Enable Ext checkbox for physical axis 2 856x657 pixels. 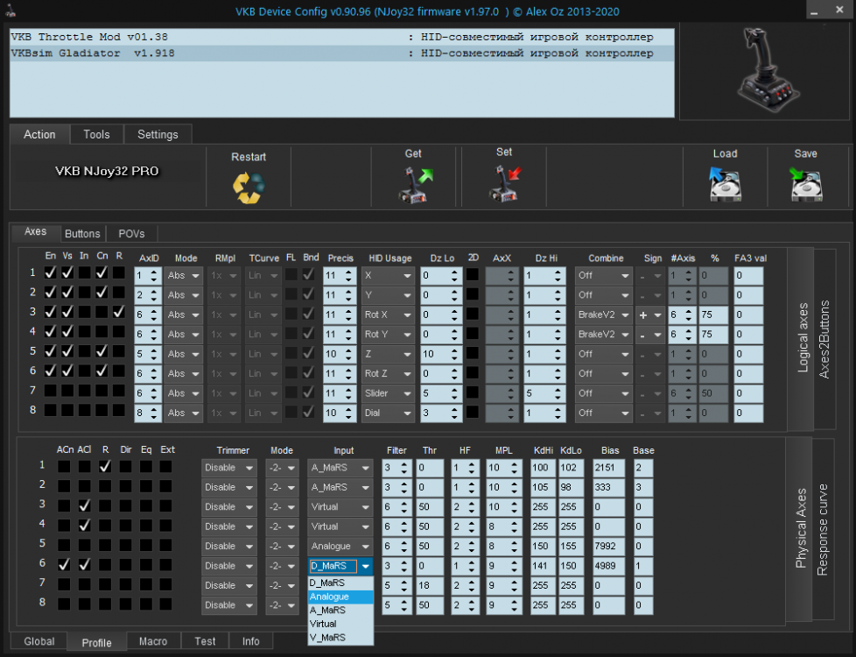(x=166, y=486)
